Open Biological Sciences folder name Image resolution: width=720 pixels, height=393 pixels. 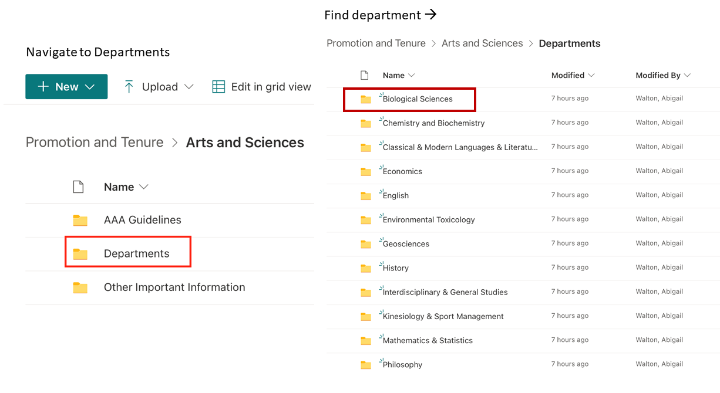418,99
